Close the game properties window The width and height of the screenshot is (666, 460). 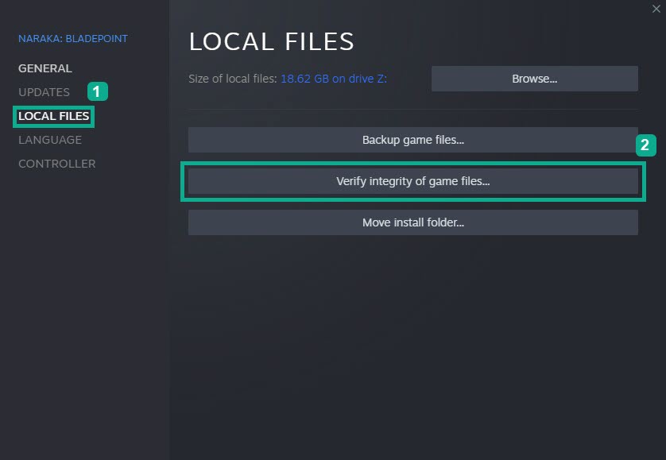click(656, 9)
